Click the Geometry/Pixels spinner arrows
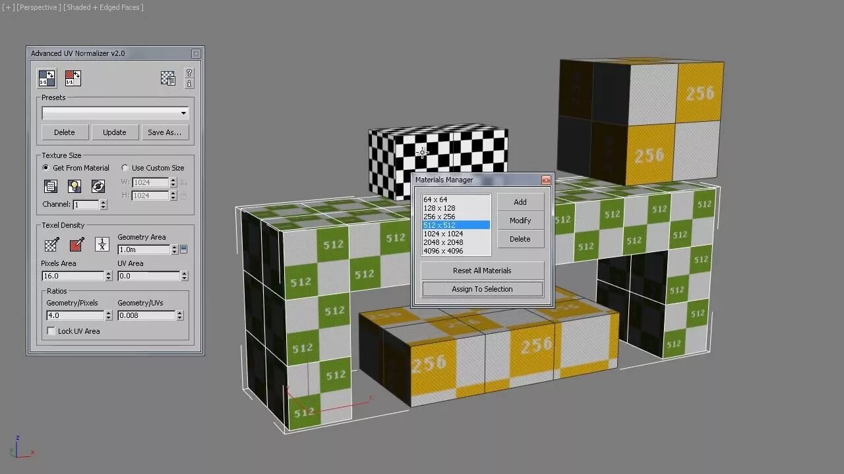The width and height of the screenshot is (844, 474). pos(109,315)
